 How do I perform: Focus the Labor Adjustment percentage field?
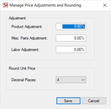[x=71, y=50]
